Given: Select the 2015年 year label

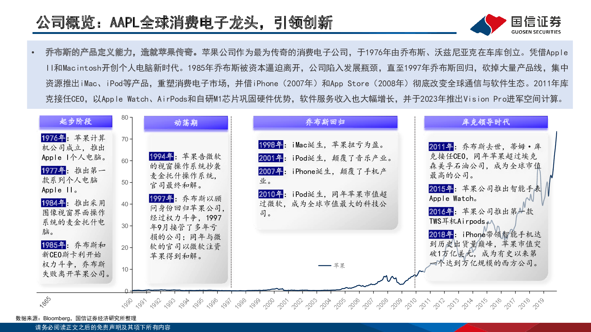Looking at the screenshot, I should click(441, 189).
